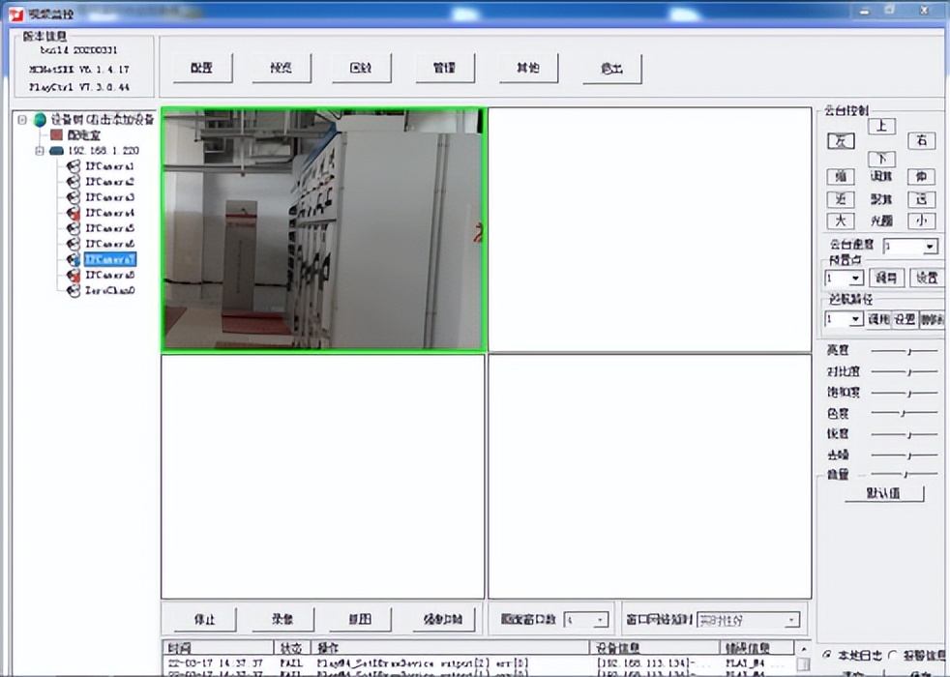Open the 管理 toolbar menu
The image size is (950, 677).
[445, 68]
